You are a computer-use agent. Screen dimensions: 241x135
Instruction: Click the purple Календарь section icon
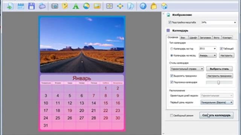[168, 30]
